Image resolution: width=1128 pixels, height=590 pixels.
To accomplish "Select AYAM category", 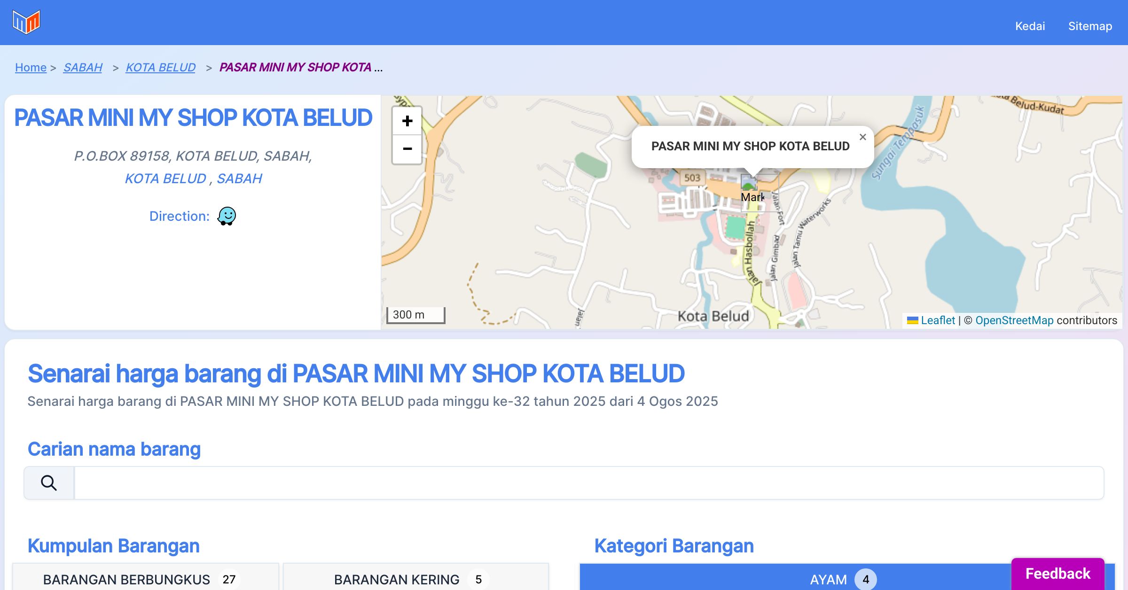I will pos(794,579).
